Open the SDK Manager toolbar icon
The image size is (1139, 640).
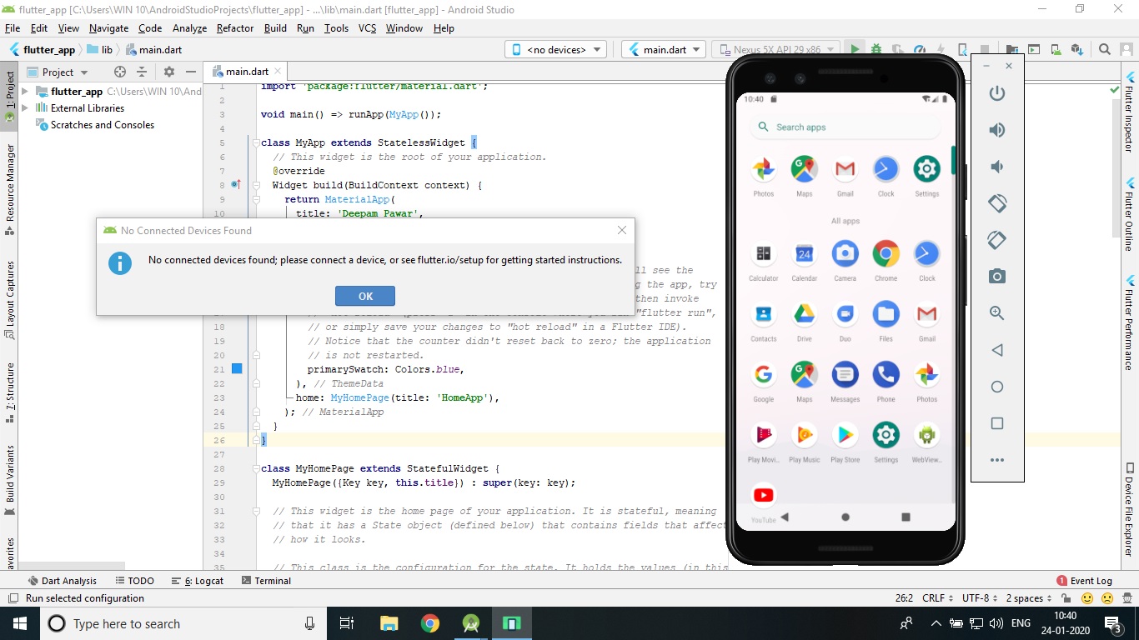tap(1076, 49)
